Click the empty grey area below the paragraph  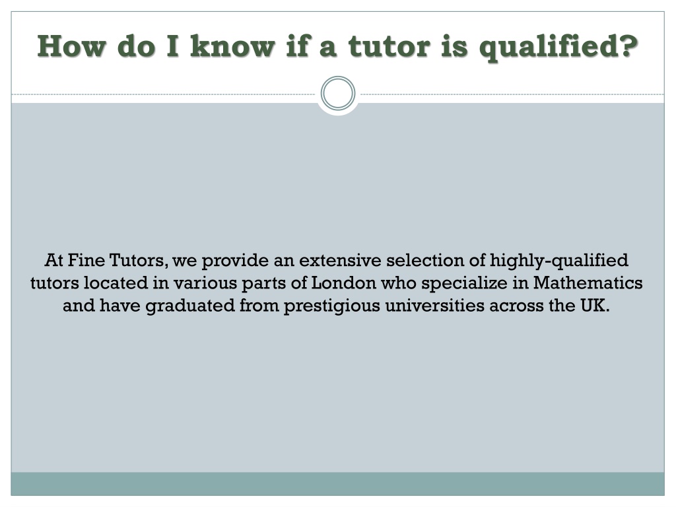(337, 392)
